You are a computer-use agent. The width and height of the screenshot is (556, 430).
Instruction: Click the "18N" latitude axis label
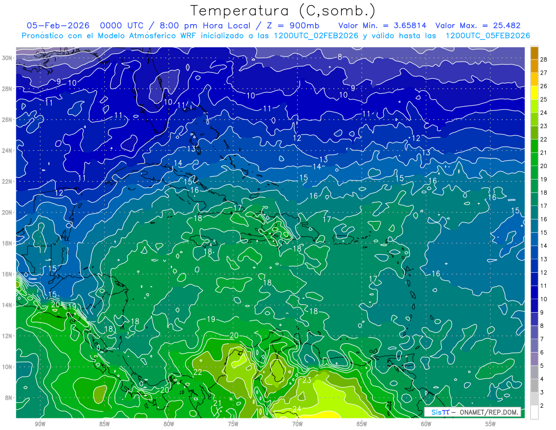(7, 243)
